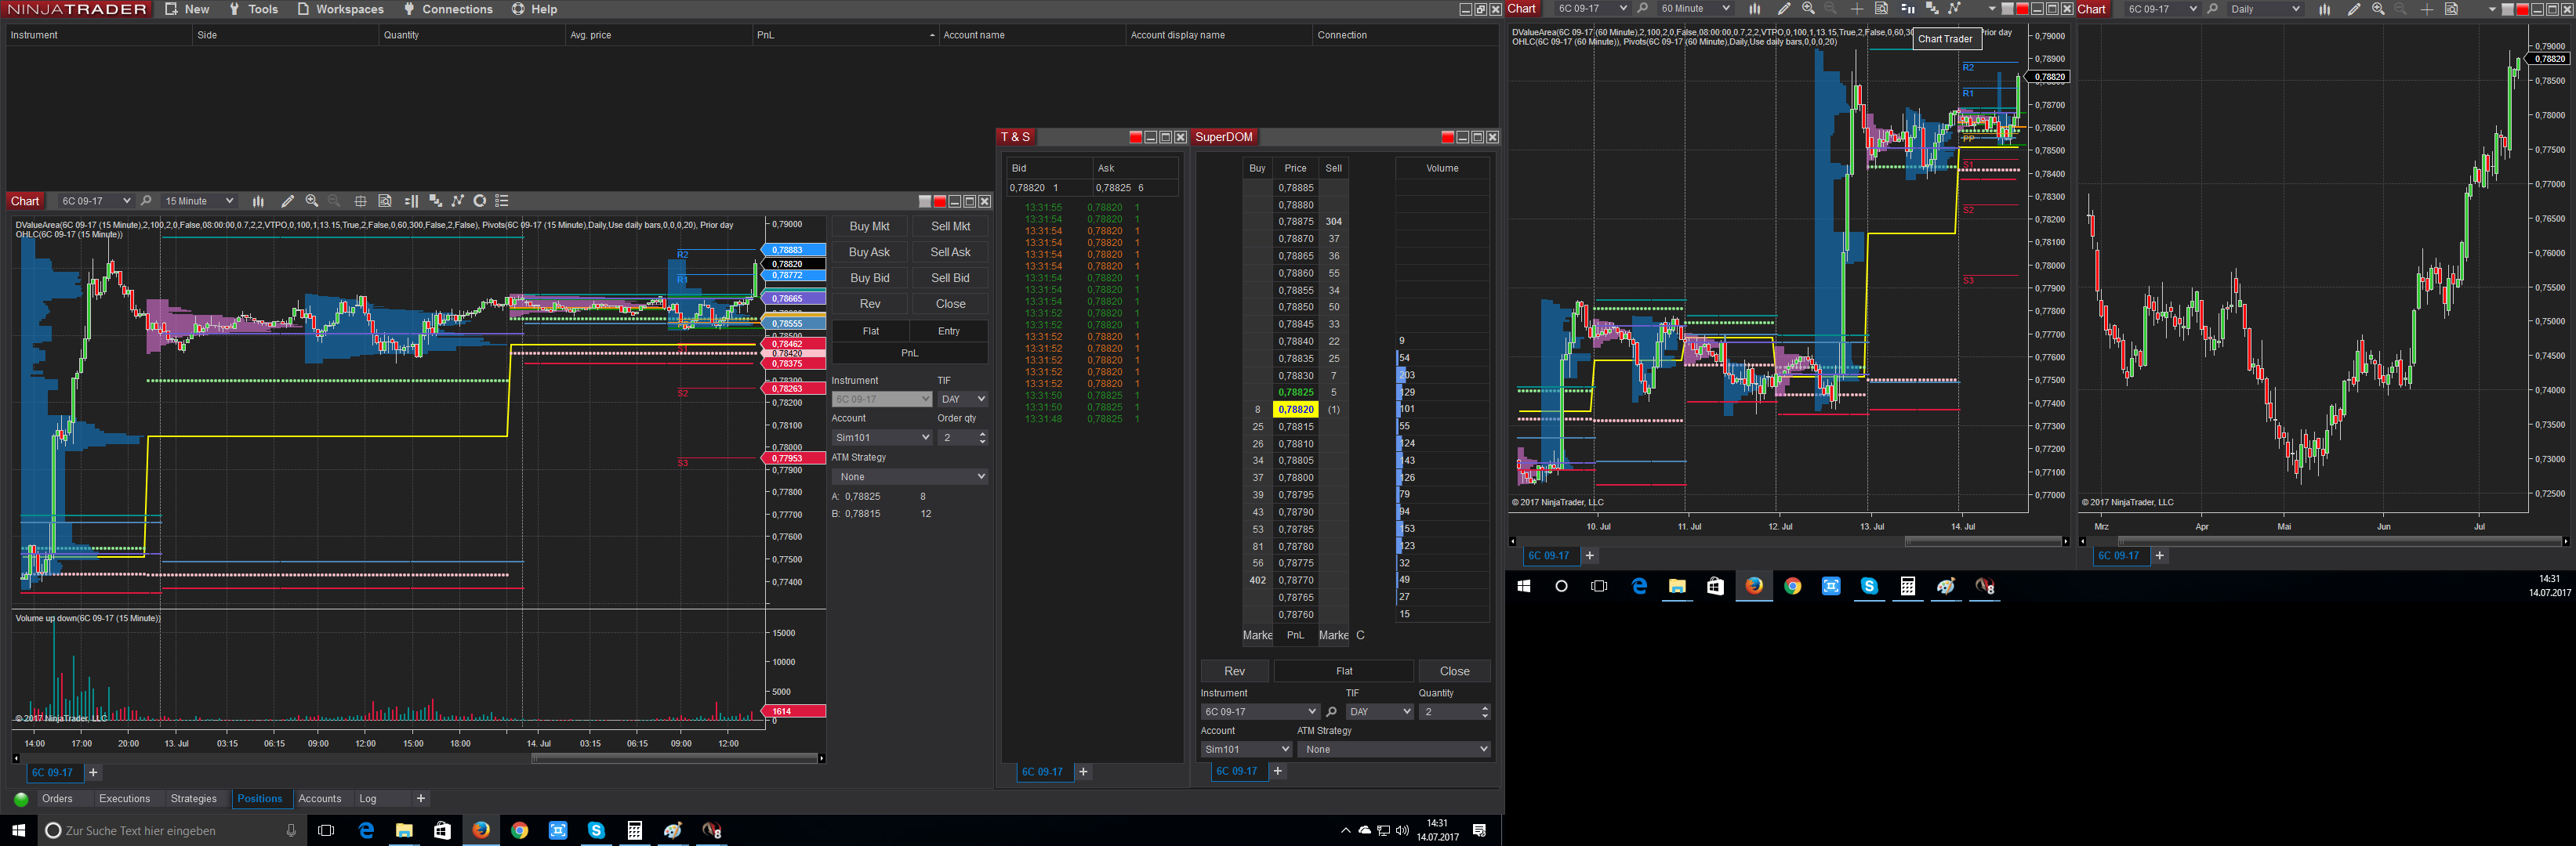
Task: Open the 60 Minute interval dropdown
Action: 1694,9
